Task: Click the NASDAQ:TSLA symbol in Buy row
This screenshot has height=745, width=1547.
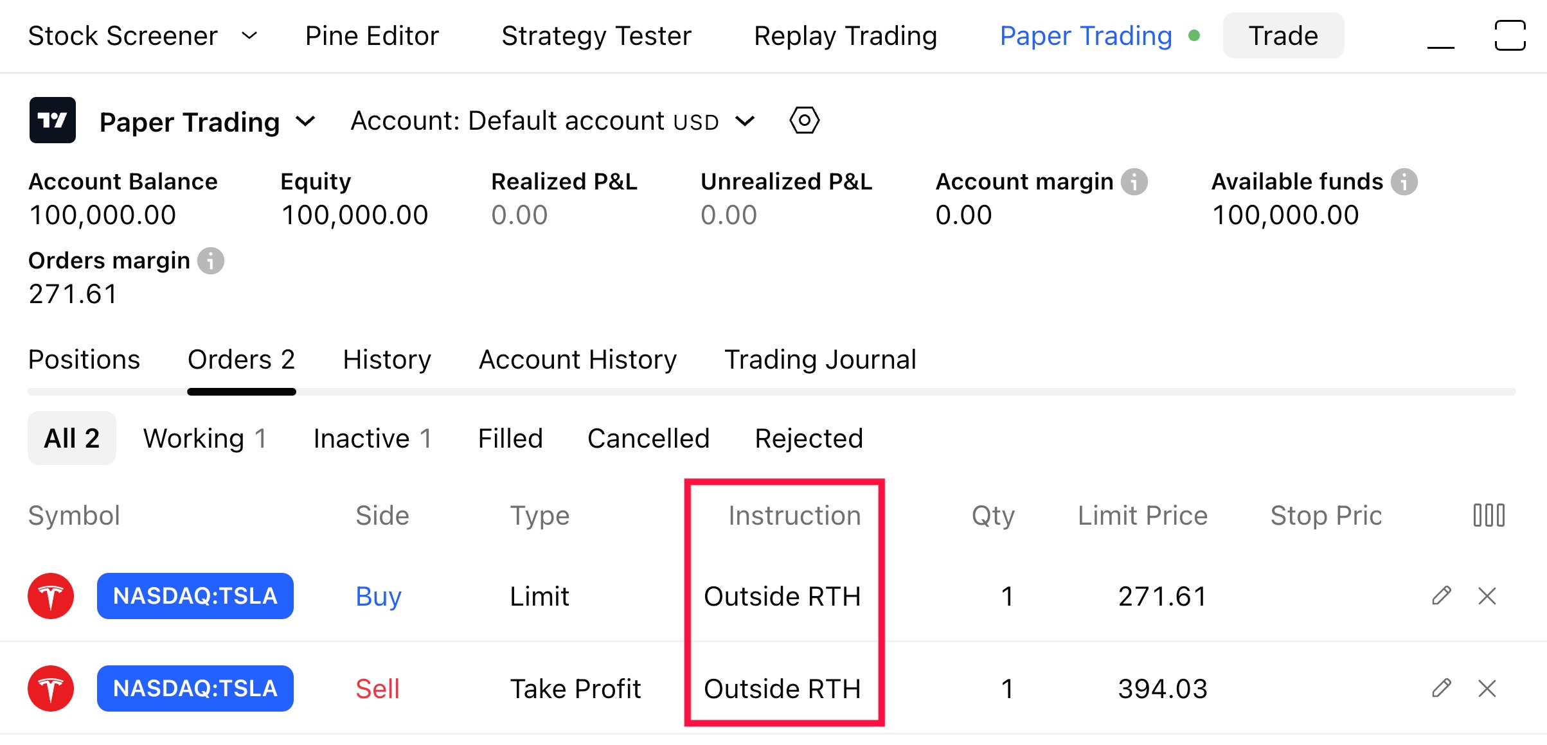Action: pos(195,596)
